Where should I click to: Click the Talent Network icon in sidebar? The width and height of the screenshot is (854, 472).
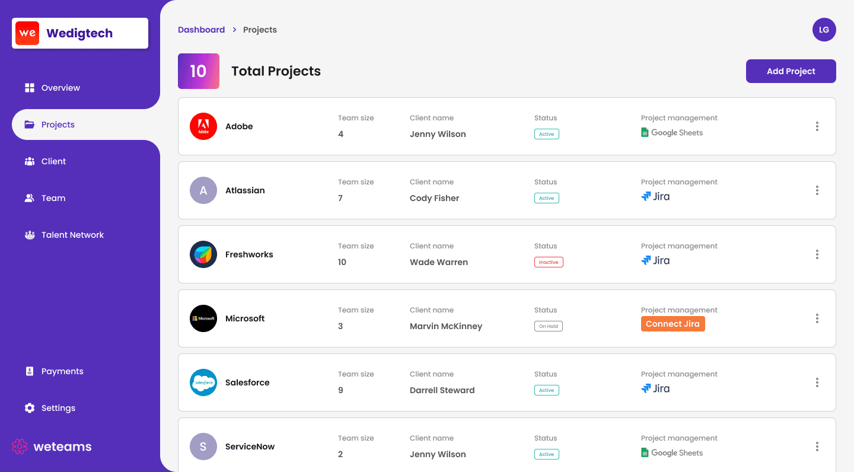click(30, 235)
